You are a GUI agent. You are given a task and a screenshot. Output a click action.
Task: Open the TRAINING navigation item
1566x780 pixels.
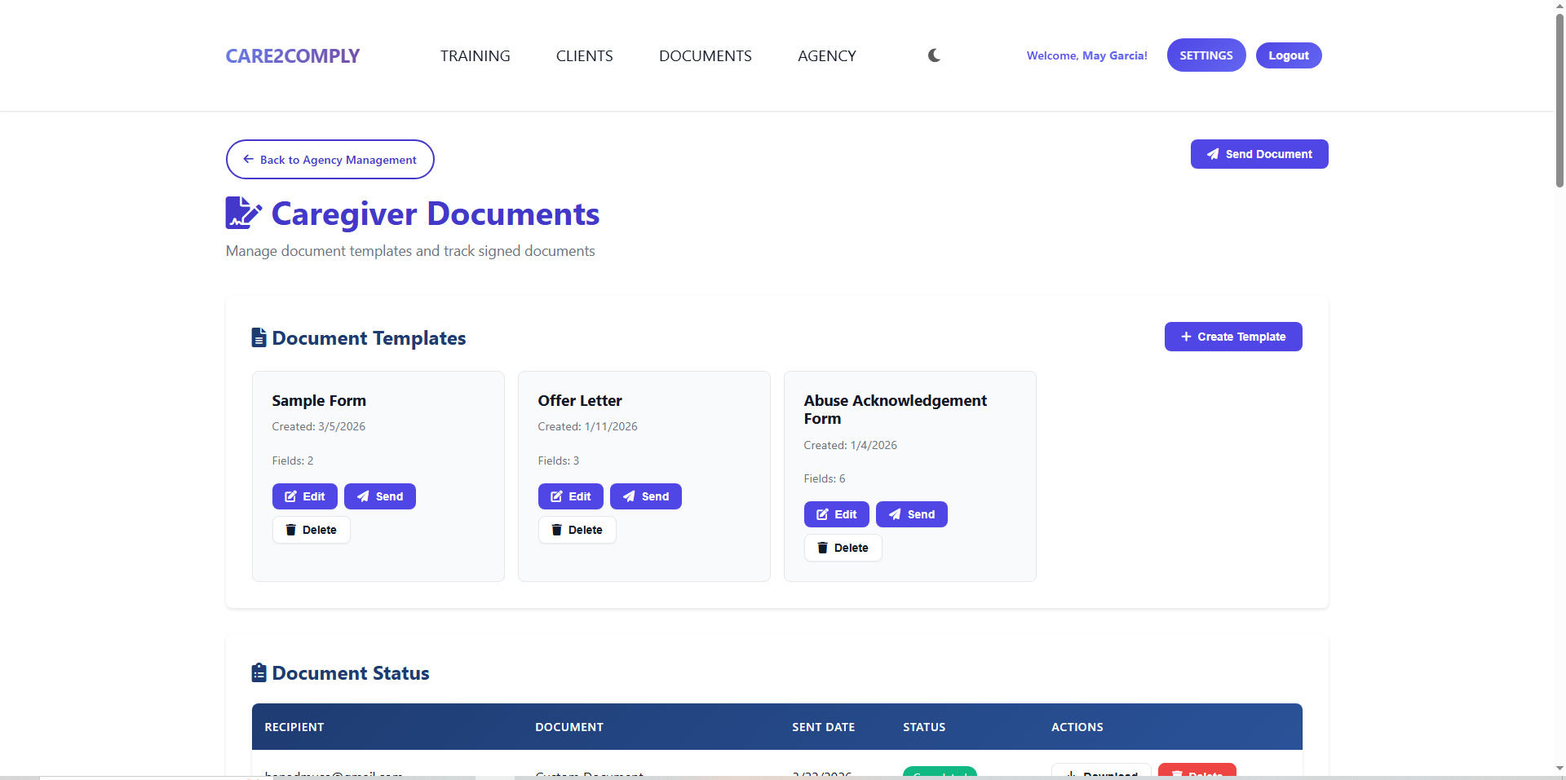475,55
